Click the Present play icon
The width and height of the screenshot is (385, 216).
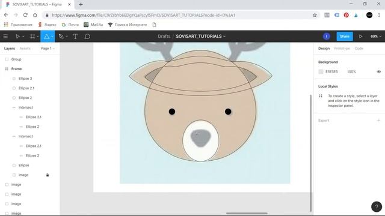(x=360, y=37)
